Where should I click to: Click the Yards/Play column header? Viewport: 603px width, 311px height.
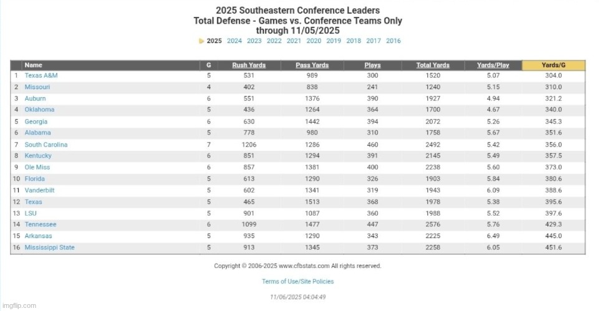(x=493, y=65)
